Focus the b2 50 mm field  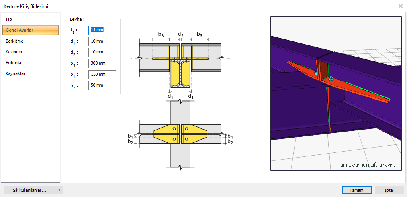(102, 85)
